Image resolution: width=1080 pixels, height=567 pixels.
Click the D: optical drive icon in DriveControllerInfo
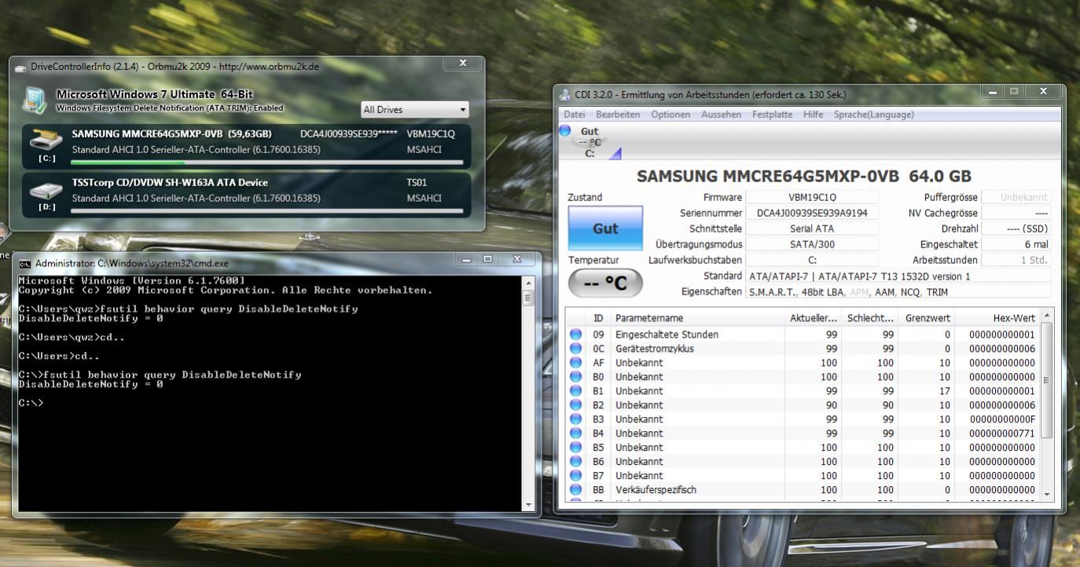(46, 191)
